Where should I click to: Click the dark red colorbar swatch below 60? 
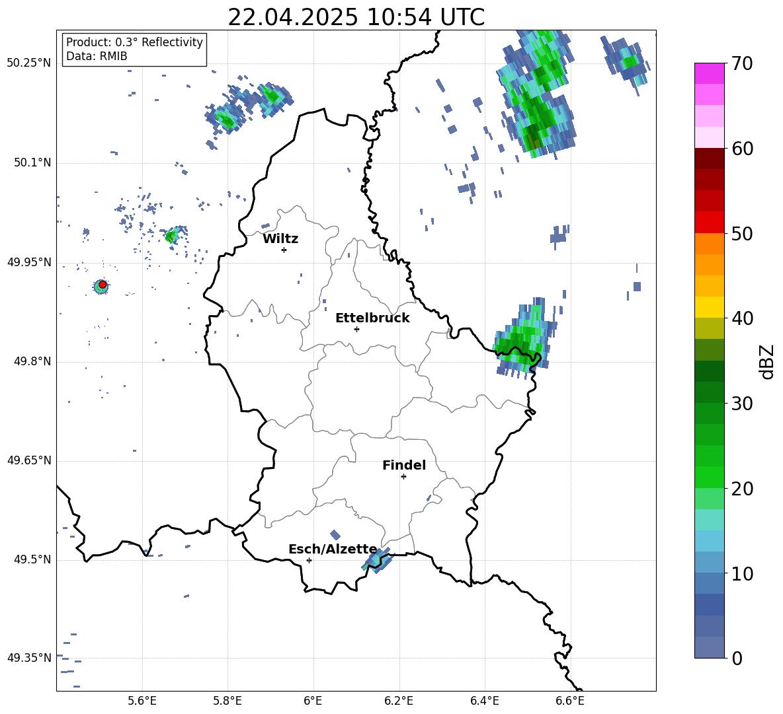(709, 159)
